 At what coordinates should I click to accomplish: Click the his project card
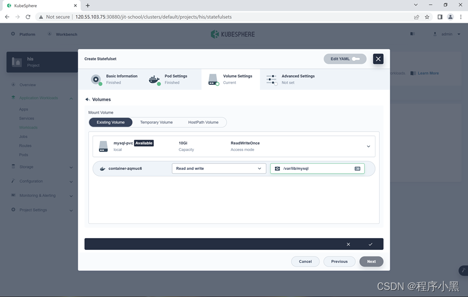pos(42,62)
